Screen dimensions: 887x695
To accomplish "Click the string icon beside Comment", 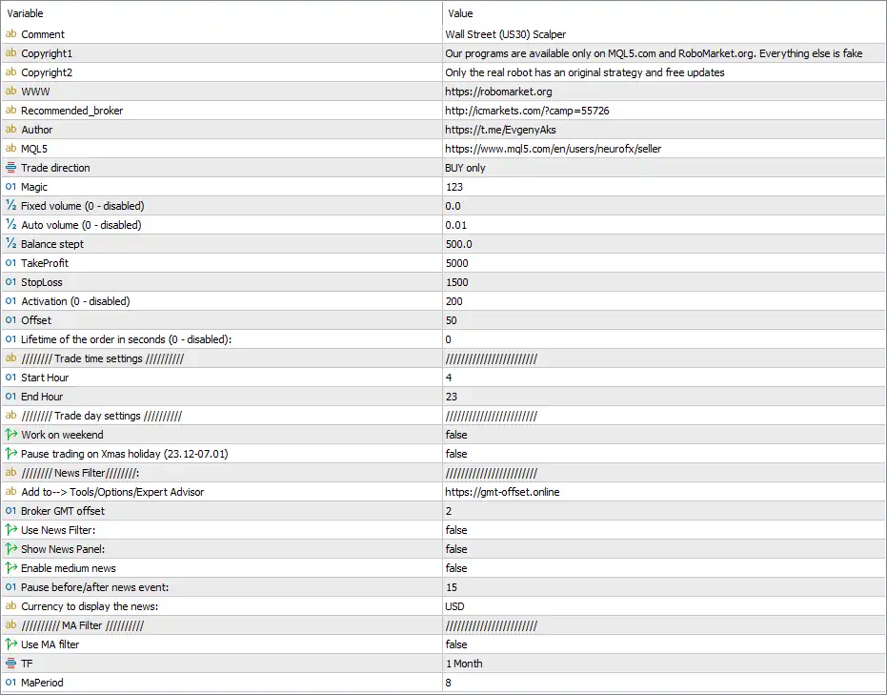I will [10, 34].
